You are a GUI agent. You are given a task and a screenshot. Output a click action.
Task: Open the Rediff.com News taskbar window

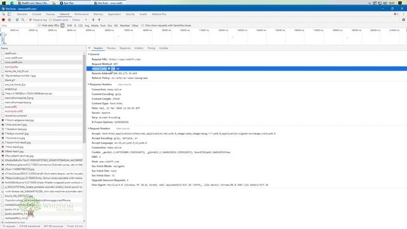(32, 3)
